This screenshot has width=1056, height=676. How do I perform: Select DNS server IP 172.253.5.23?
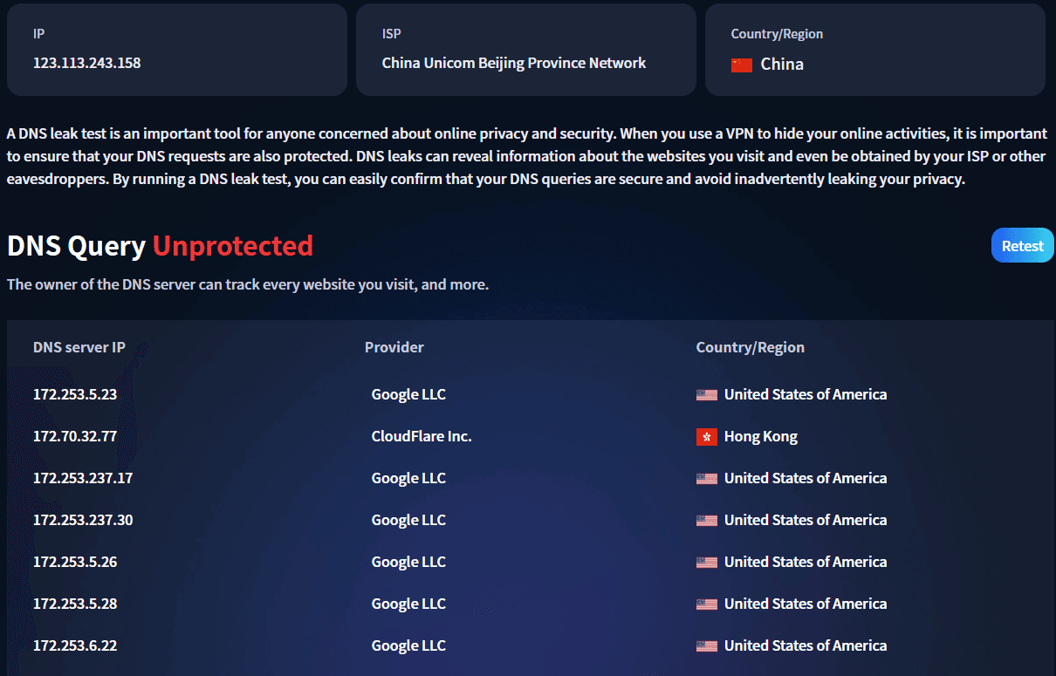(x=75, y=394)
